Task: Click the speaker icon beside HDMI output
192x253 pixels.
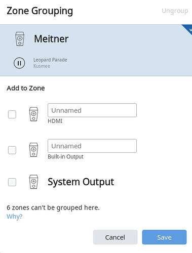Action: point(33,114)
